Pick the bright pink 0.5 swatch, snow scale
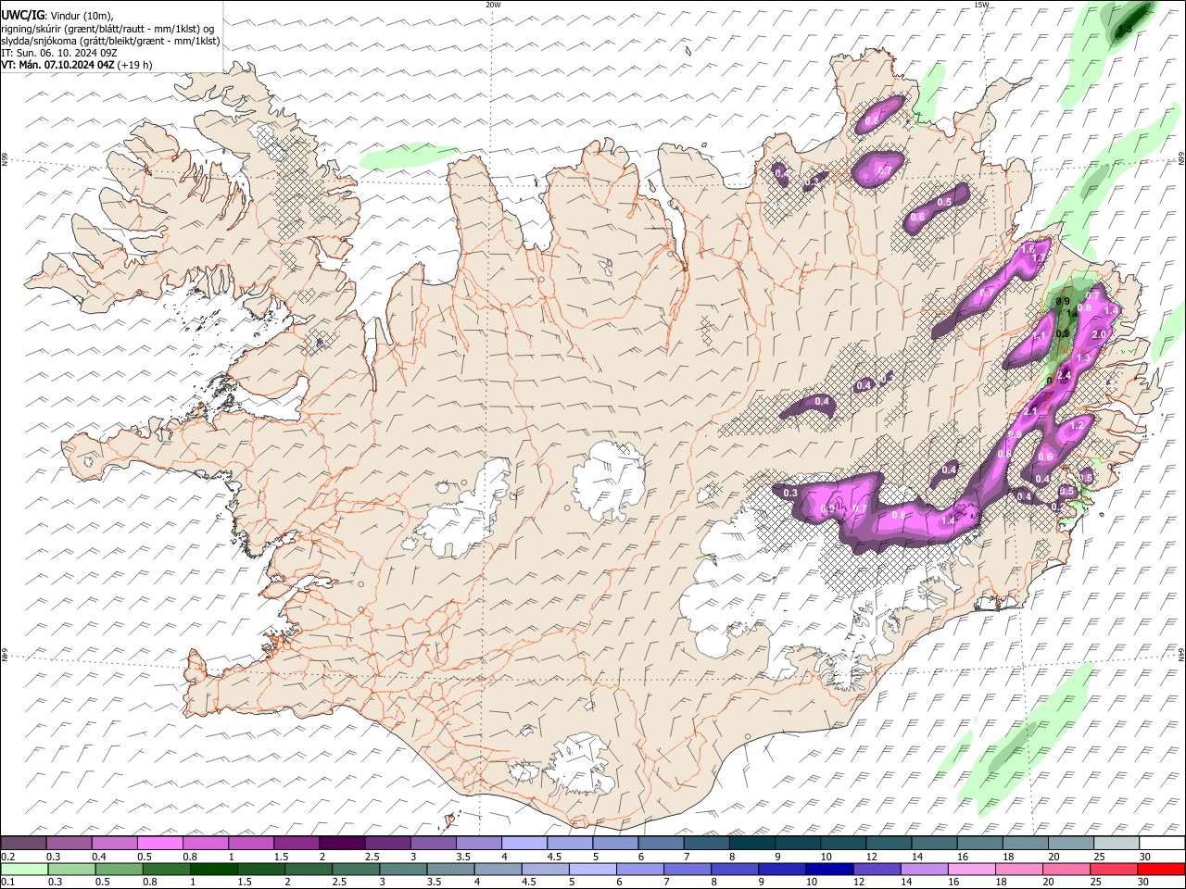This screenshot has height=889, width=1186. 159,844
